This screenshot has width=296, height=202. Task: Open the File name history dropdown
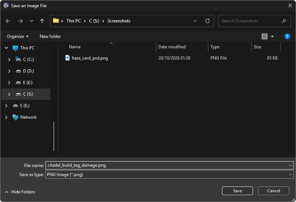(x=290, y=166)
